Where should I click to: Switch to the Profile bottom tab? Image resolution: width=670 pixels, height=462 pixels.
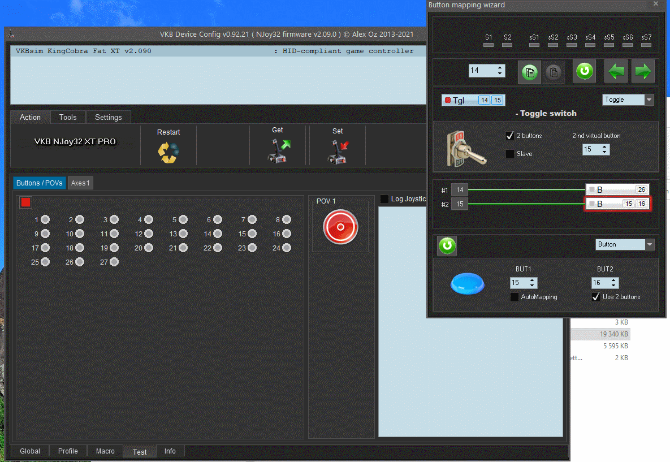68,451
